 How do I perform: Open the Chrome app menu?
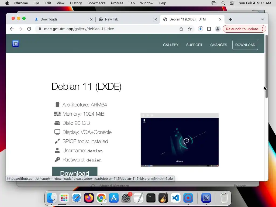tap(21, 3)
